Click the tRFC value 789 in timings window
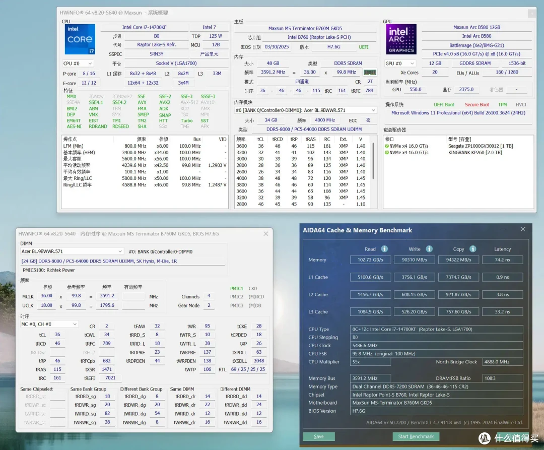 click(106, 344)
